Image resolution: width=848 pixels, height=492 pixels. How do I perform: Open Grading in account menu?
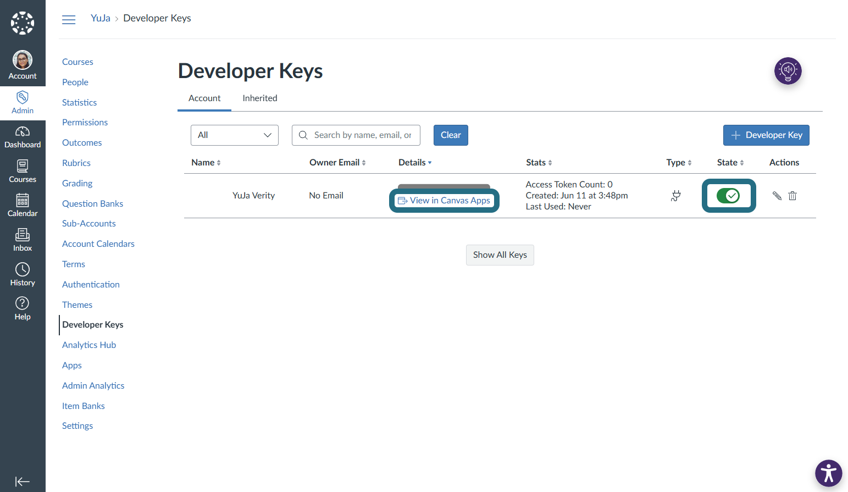coord(77,184)
